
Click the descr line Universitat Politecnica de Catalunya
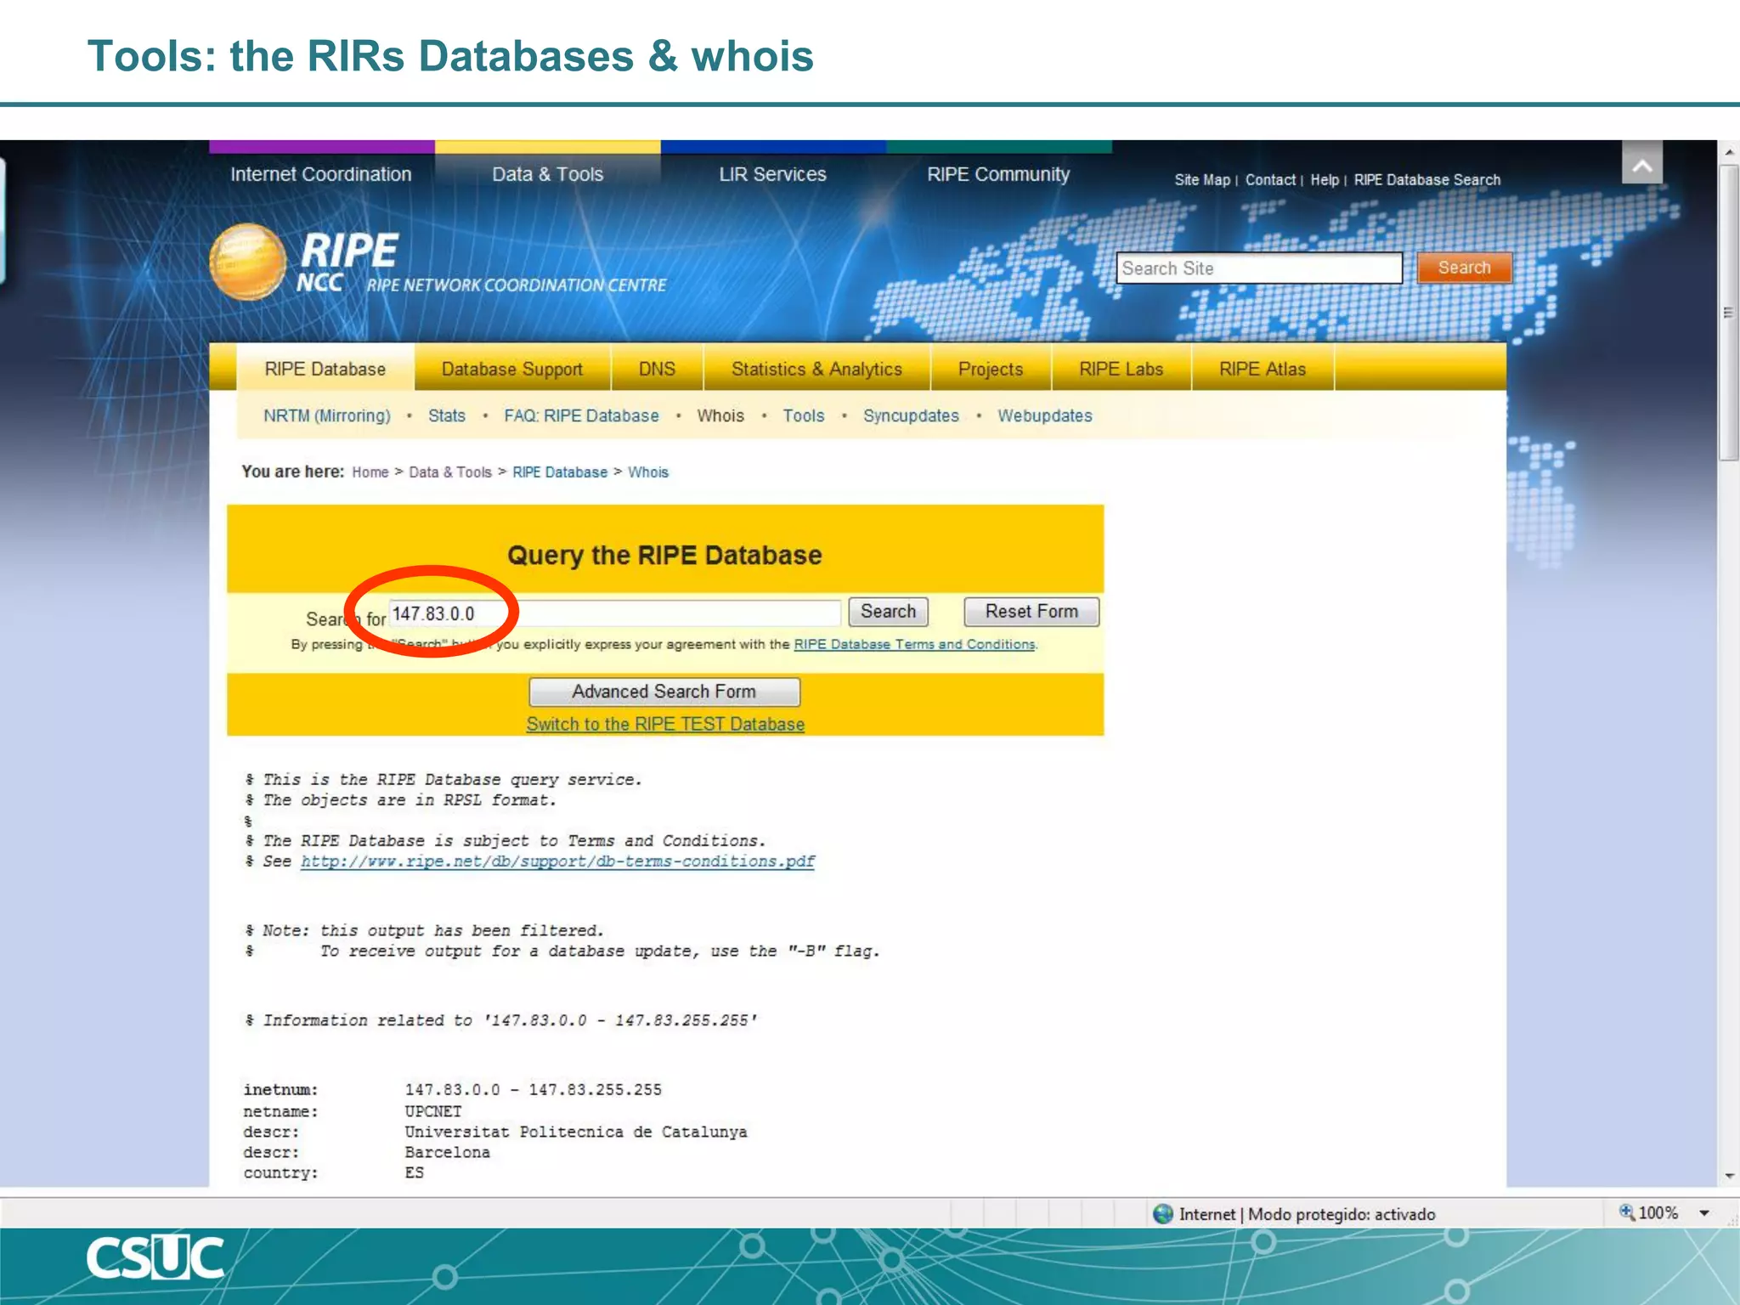click(576, 1133)
